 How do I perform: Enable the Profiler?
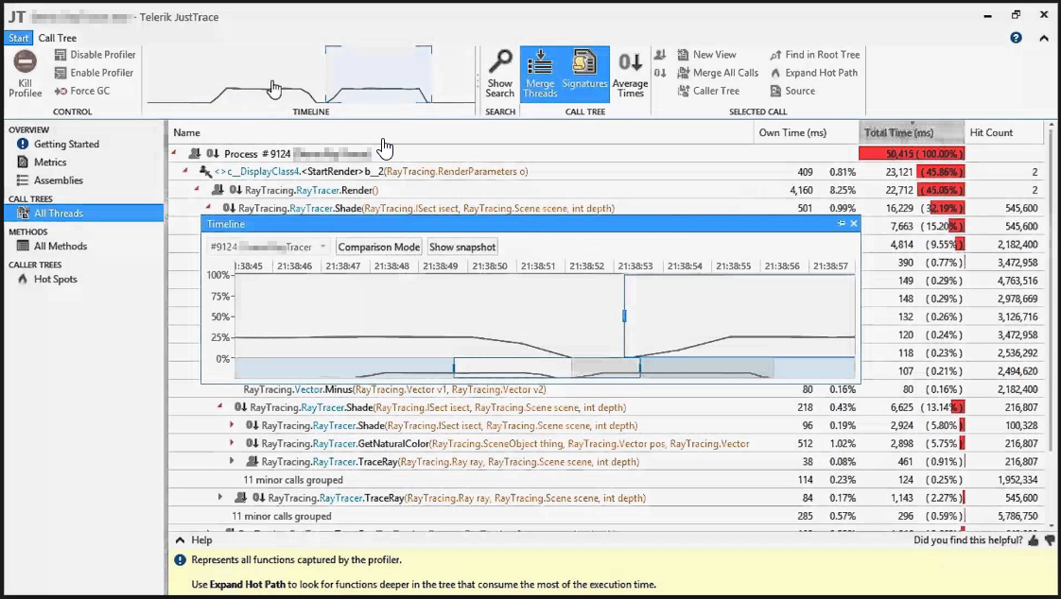pyautogui.click(x=93, y=73)
